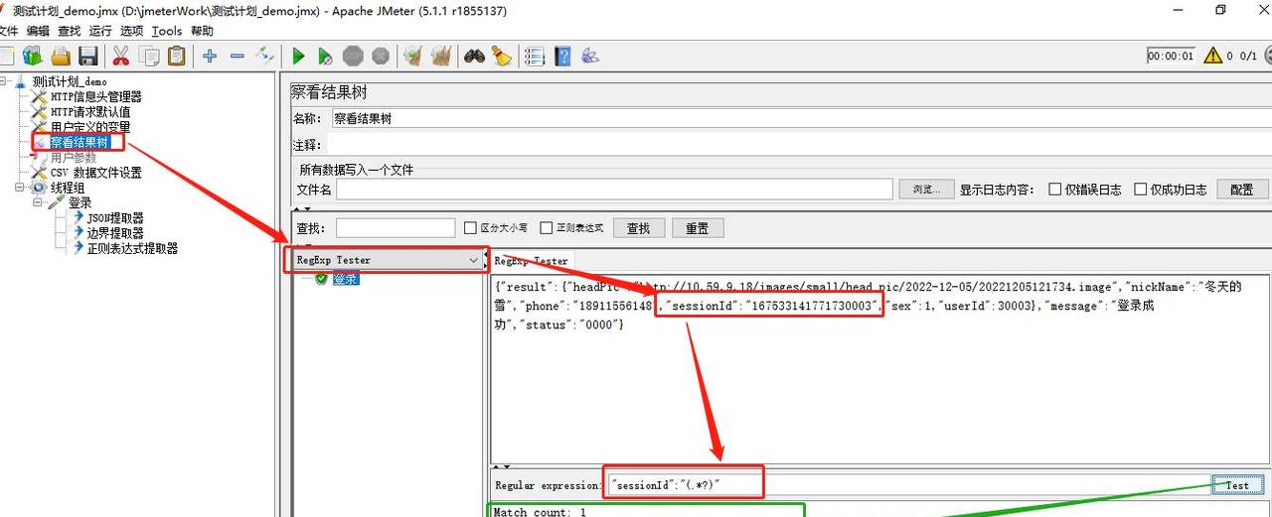1272x517 pixels.
Task: Start test with no pauses icon
Action: (325, 56)
